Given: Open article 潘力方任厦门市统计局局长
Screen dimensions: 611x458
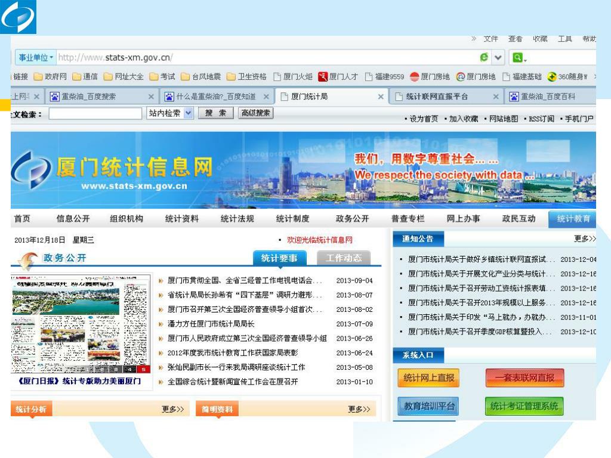Looking at the screenshot, I should (x=211, y=324).
